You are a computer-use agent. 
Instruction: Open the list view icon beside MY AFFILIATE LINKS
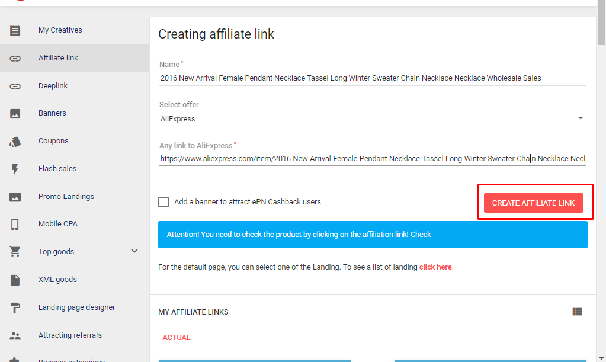click(x=578, y=312)
